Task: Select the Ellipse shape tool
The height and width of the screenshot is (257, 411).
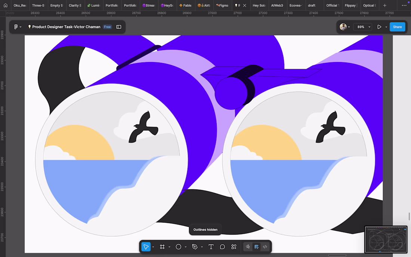Action: pyautogui.click(x=179, y=247)
